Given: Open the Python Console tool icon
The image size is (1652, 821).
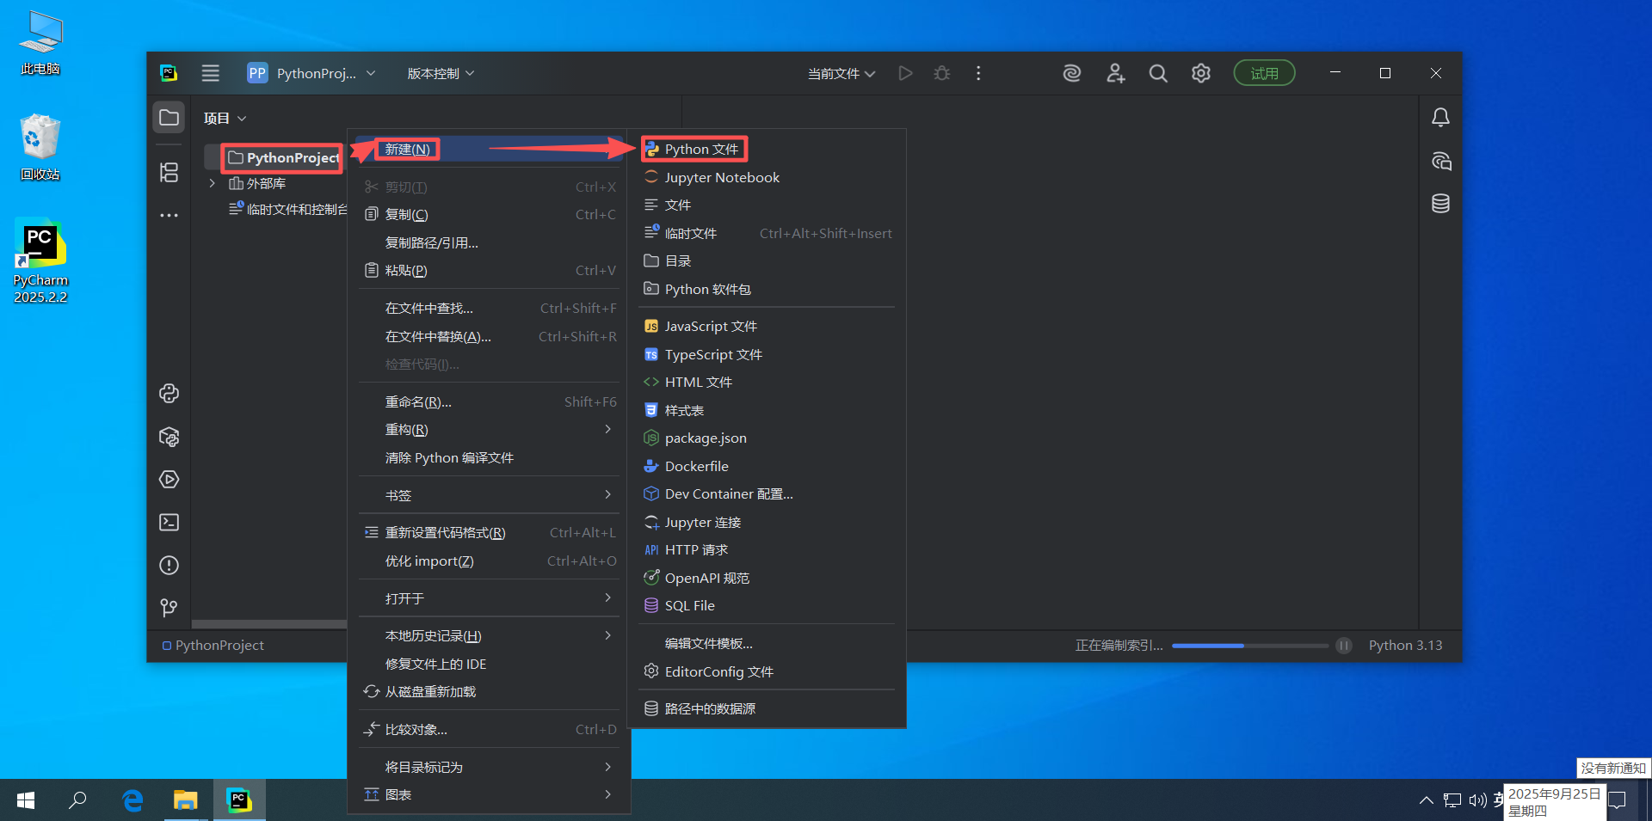Looking at the screenshot, I should [169, 393].
